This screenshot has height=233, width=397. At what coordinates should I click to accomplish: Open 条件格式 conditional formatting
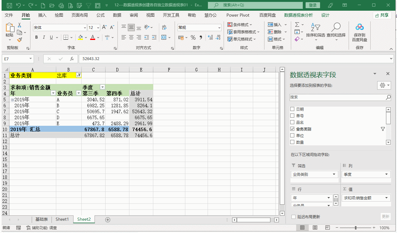tap(240, 25)
